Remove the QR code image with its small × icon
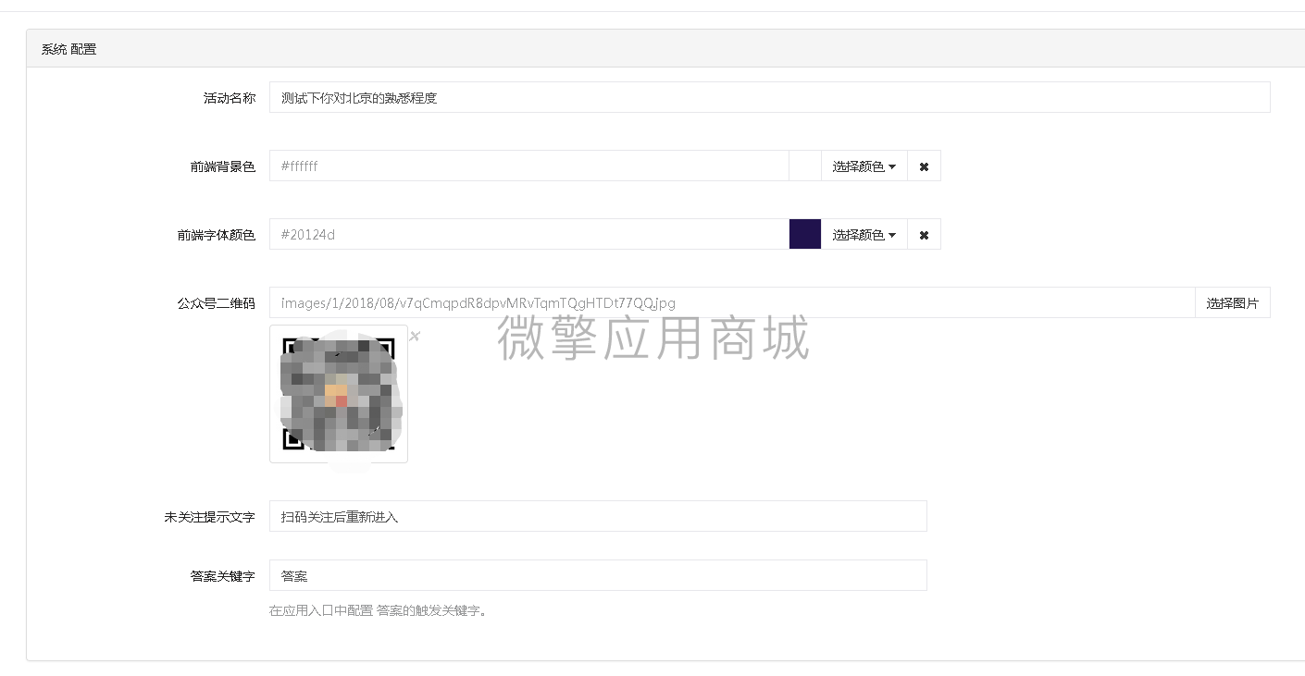This screenshot has height=676, width=1305. tap(415, 336)
